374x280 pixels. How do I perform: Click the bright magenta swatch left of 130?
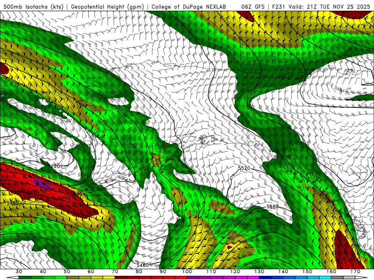tap(253, 278)
